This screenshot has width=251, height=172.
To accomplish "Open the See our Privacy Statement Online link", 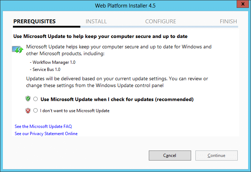I will click(x=46, y=133).
